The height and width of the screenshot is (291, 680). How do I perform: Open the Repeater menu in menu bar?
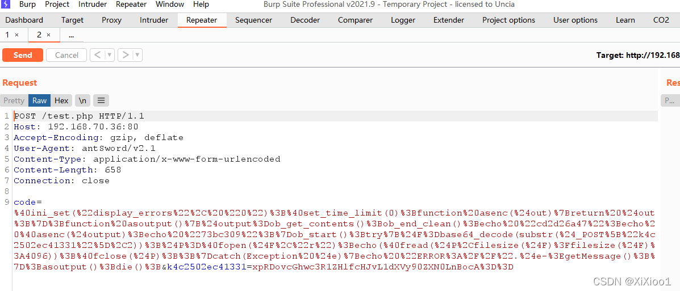coord(131,5)
